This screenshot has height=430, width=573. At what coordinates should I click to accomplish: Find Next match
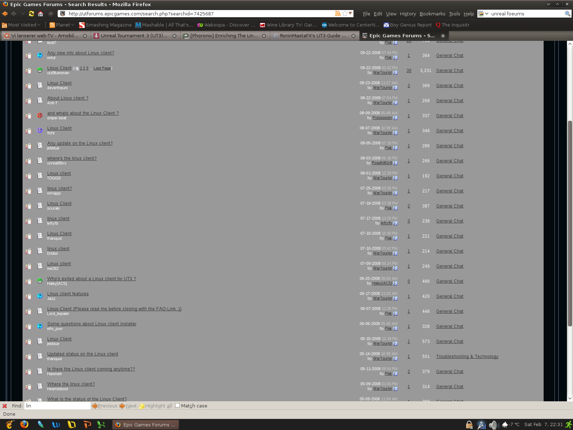click(128, 406)
